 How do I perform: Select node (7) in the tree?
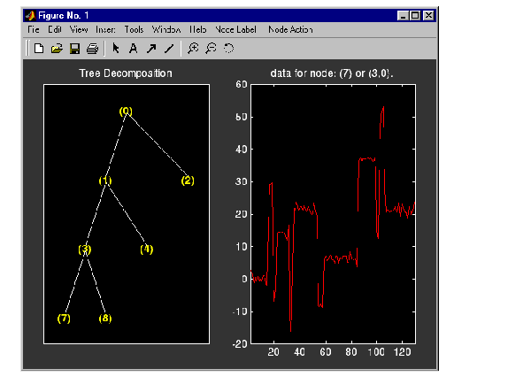pyautogui.click(x=64, y=319)
